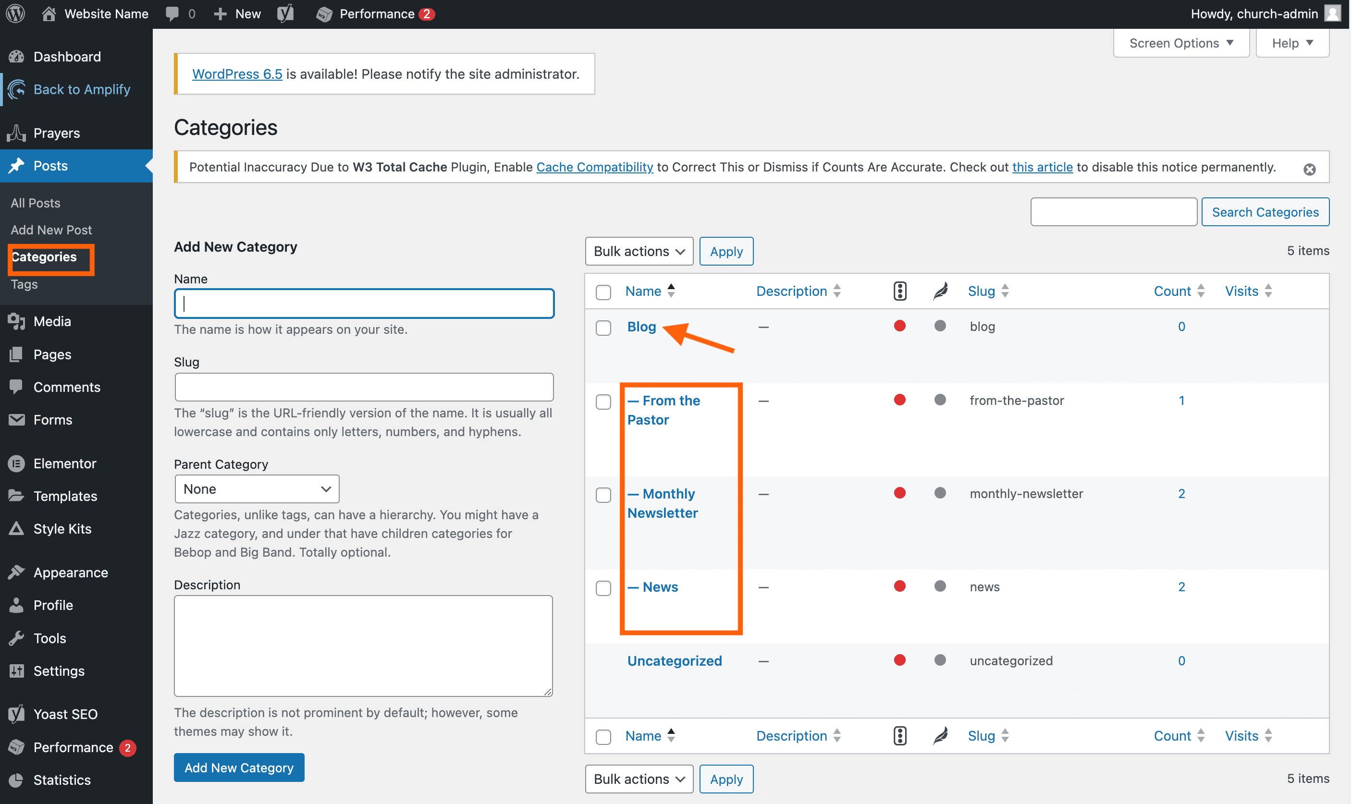Click the church-admin avatar icon
The width and height of the screenshot is (1352, 804).
[1332, 13]
